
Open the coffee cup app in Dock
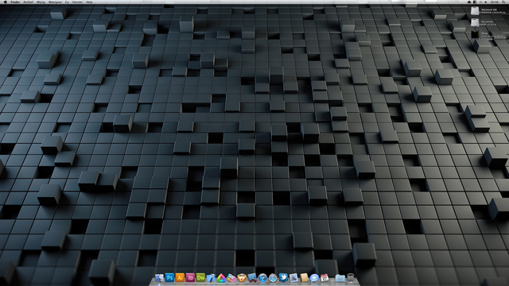click(242, 277)
